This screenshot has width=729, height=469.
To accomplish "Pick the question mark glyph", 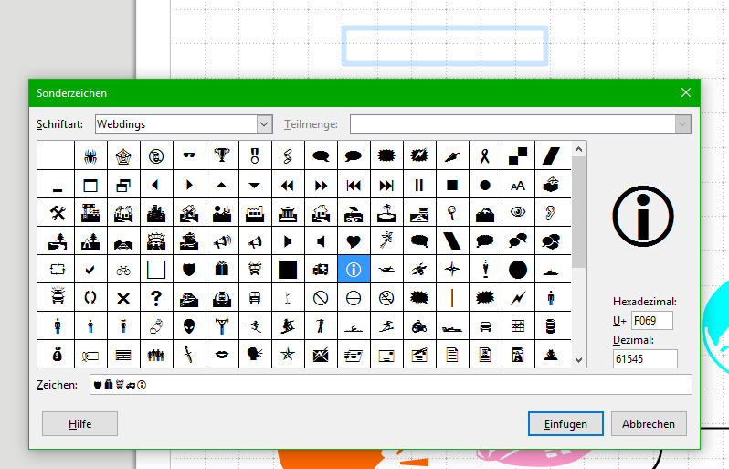I will pos(156,298).
